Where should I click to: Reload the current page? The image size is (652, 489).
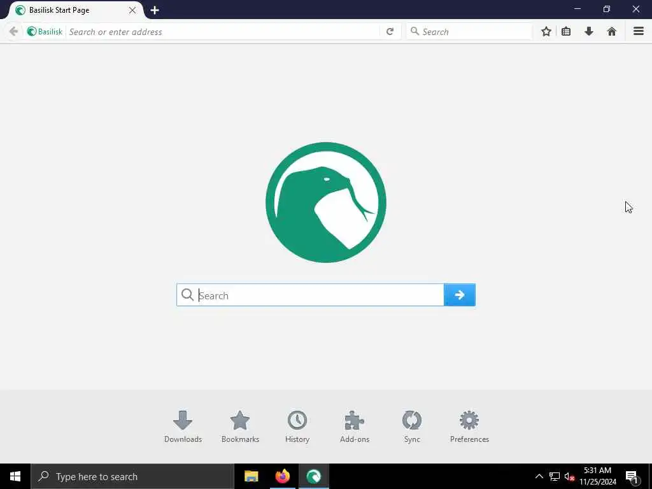[x=390, y=32]
